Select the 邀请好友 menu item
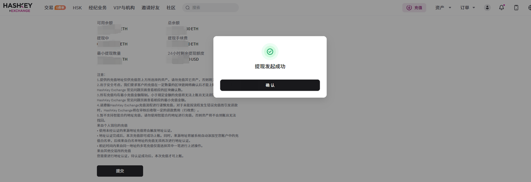The width and height of the screenshot is (531, 182). pyautogui.click(x=151, y=8)
